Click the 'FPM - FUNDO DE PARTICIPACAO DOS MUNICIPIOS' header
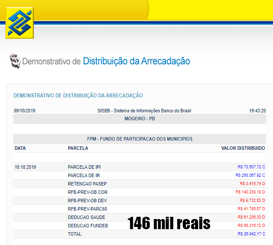 (140, 139)
